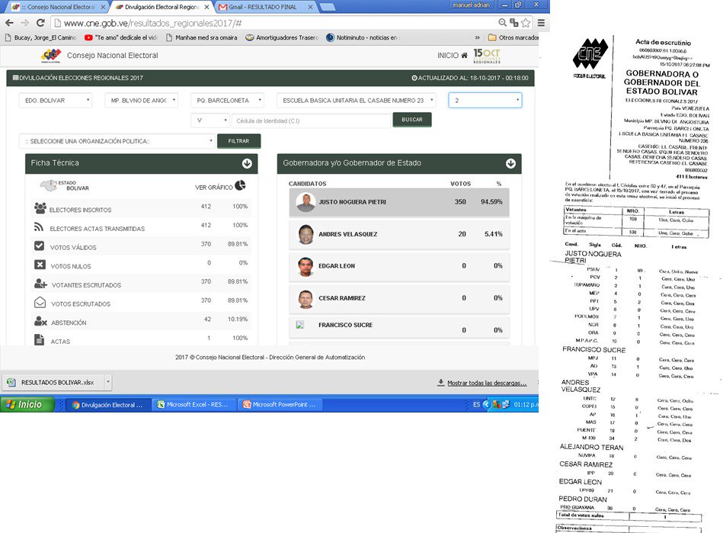Reload the CNE results page

click(x=40, y=23)
